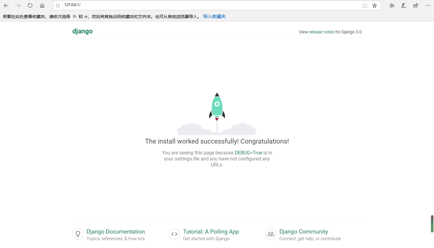Viewport: 434px width, 248px height.
Task: Click 'Topics, references, & how-to's' text
Action: [115, 239]
